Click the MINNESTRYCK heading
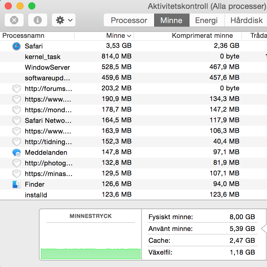The width and height of the screenshot is (267, 267). 90,216
